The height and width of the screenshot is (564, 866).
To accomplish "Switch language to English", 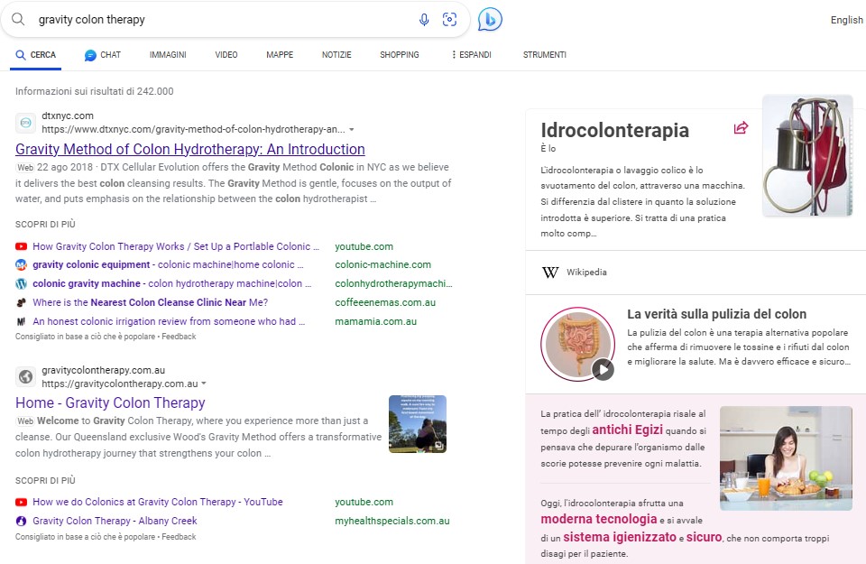I will pyautogui.click(x=847, y=20).
